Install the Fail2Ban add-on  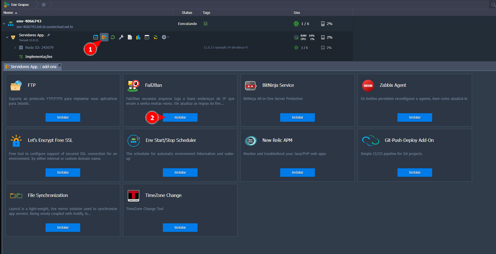180,117
